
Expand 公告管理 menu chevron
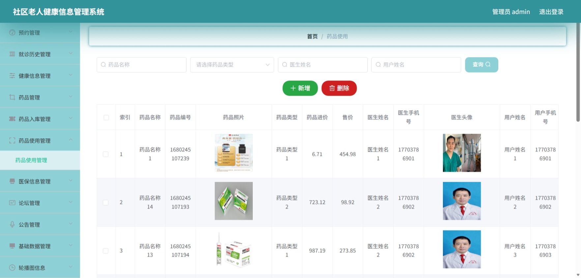tap(71, 223)
